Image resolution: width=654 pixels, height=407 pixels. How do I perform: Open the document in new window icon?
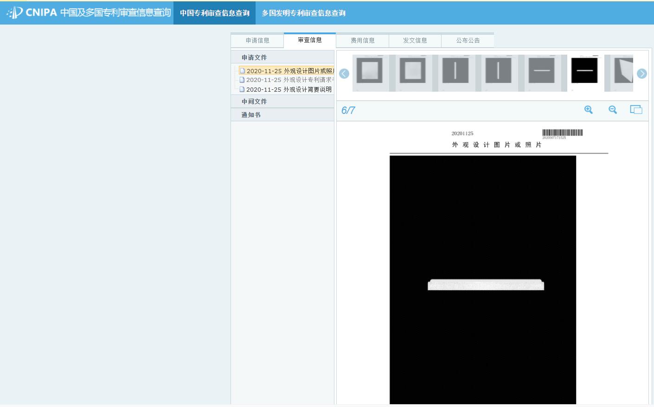636,110
